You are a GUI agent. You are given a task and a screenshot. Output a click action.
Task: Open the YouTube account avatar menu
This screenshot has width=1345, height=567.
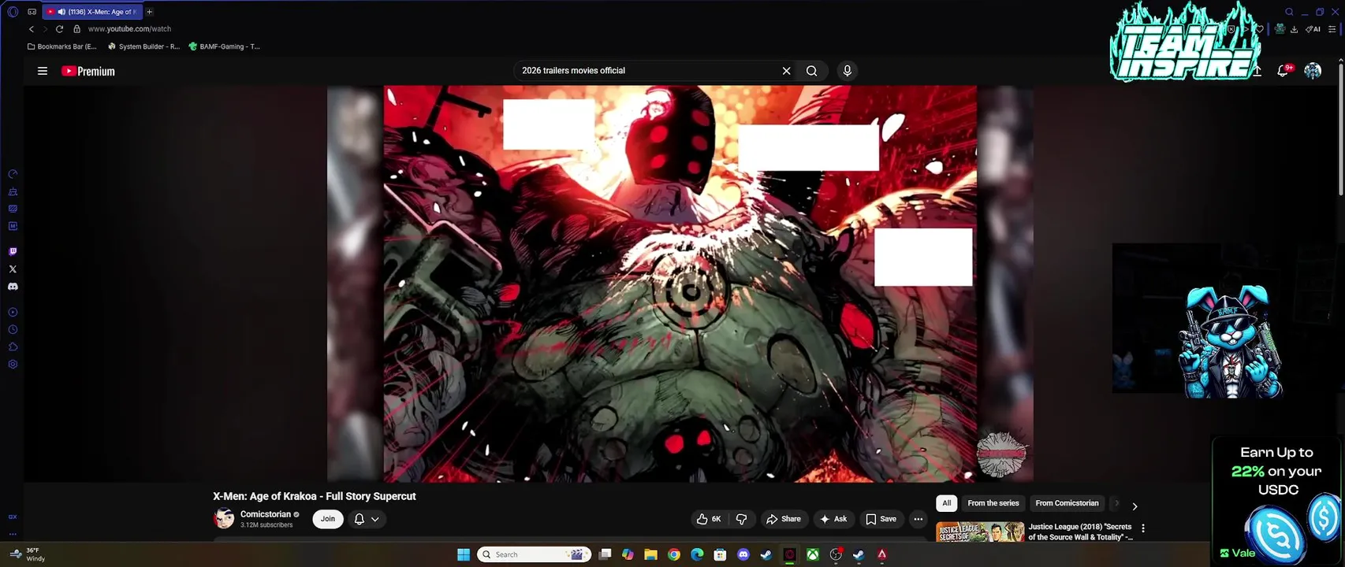point(1313,71)
